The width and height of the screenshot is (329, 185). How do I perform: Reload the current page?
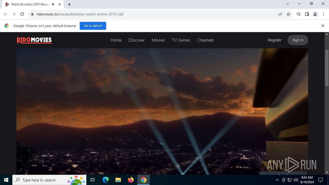point(22,14)
